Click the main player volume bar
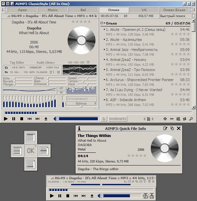 tap(78, 119)
